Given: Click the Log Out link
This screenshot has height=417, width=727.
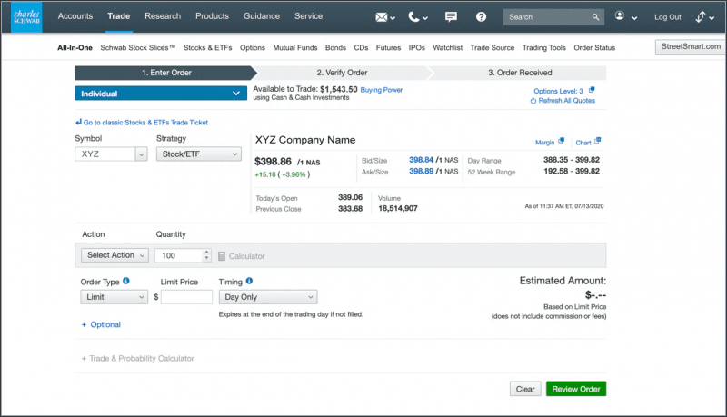Looking at the screenshot, I should (668, 17).
